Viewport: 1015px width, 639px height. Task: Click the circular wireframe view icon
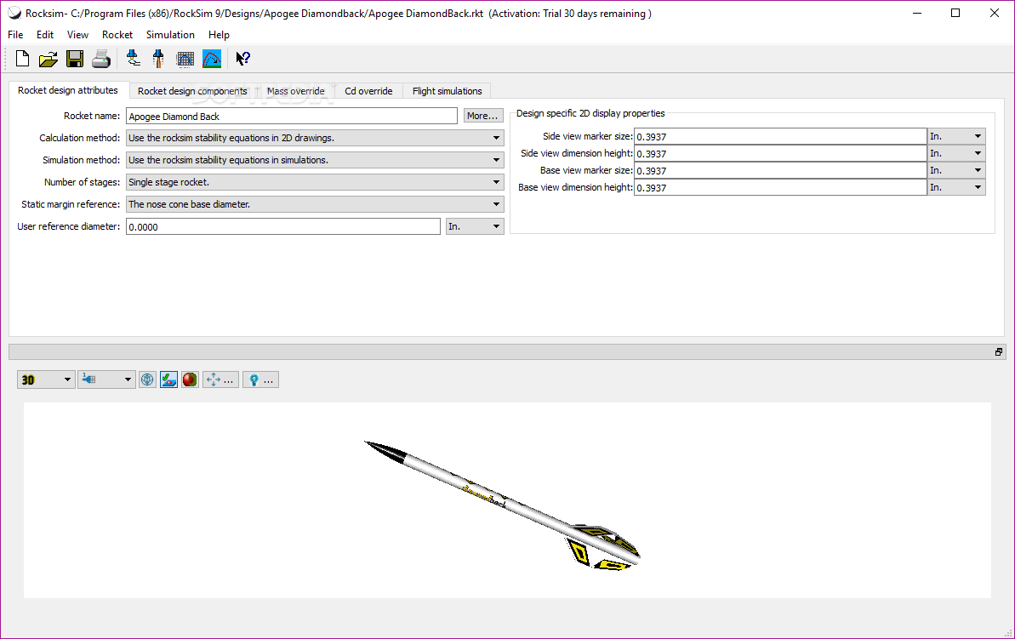pyautogui.click(x=147, y=379)
